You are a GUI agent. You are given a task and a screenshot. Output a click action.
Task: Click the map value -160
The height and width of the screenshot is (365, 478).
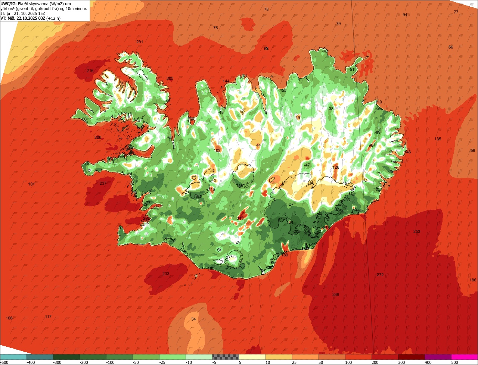(x=211, y=268)
